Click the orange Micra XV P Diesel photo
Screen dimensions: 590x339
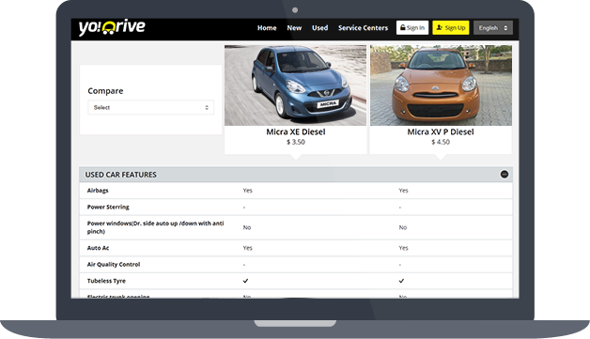click(x=441, y=85)
